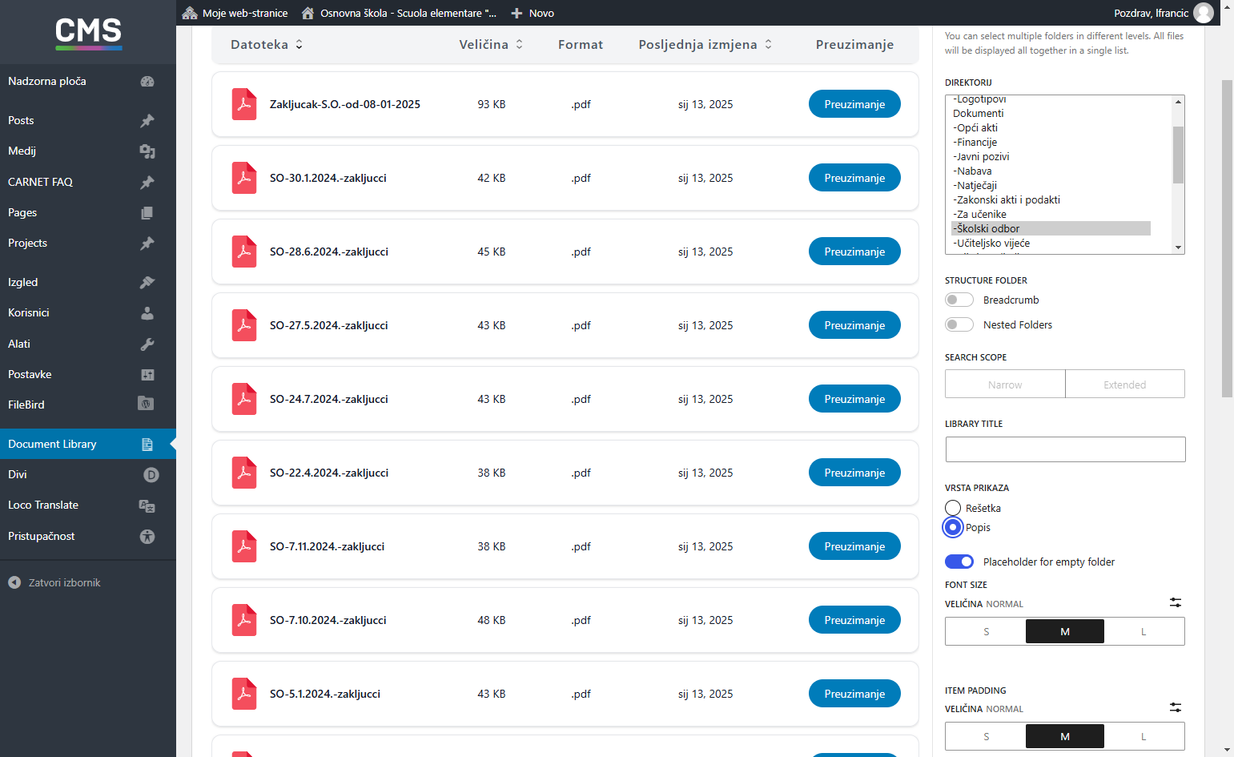Collapse menu with Zatvori izbornik
Image resolution: width=1234 pixels, height=757 pixels.
click(x=54, y=582)
